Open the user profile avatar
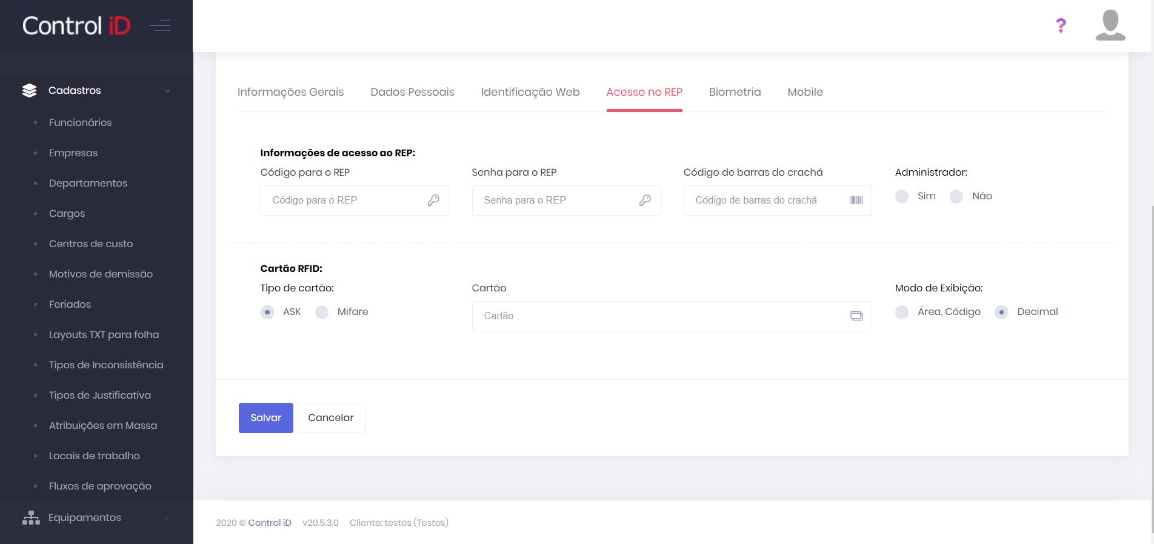This screenshot has width=1154, height=544. coord(1110,25)
